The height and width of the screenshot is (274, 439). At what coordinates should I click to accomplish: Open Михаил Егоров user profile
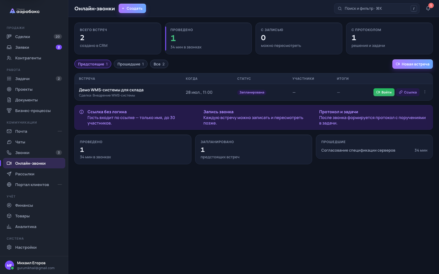[x=34, y=265]
